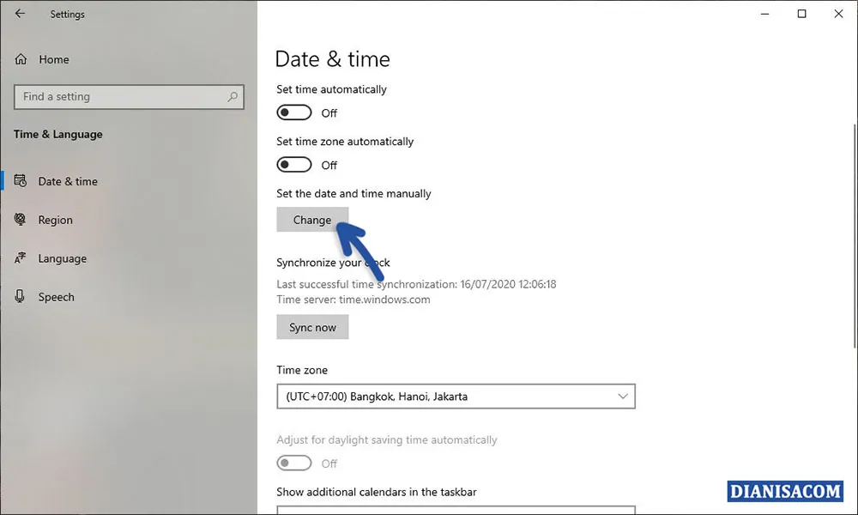Open the Date & time sidebar icon
This screenshot has width=858, height=515.
21,181
